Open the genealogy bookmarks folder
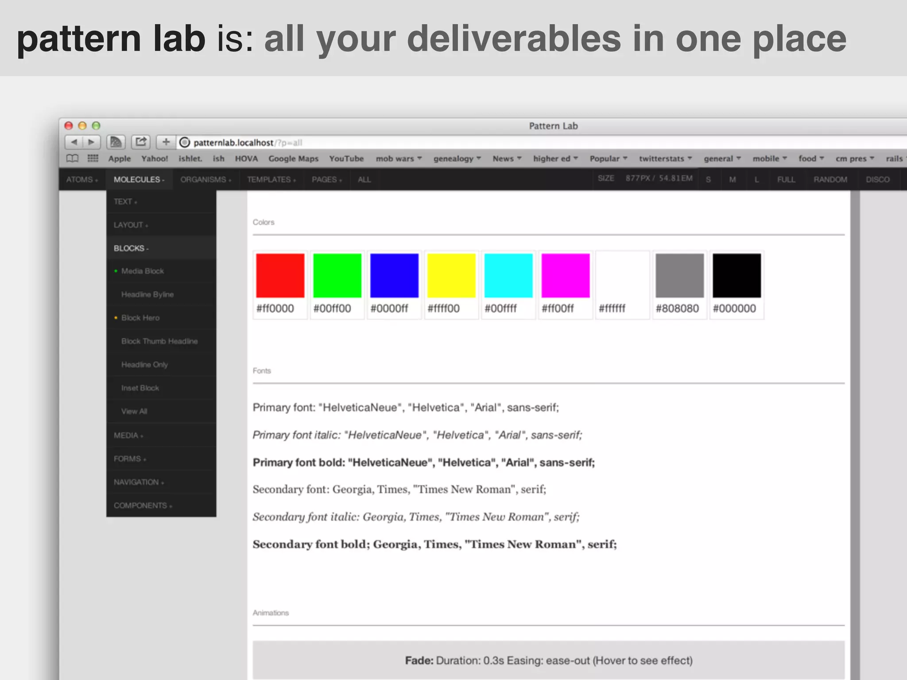 [457, 158]
